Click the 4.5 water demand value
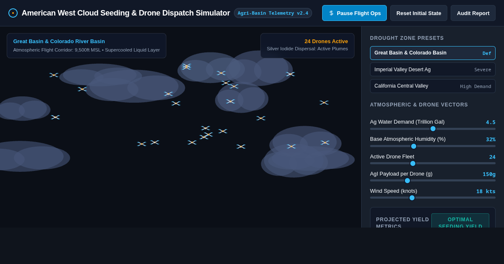 (491, 122)
